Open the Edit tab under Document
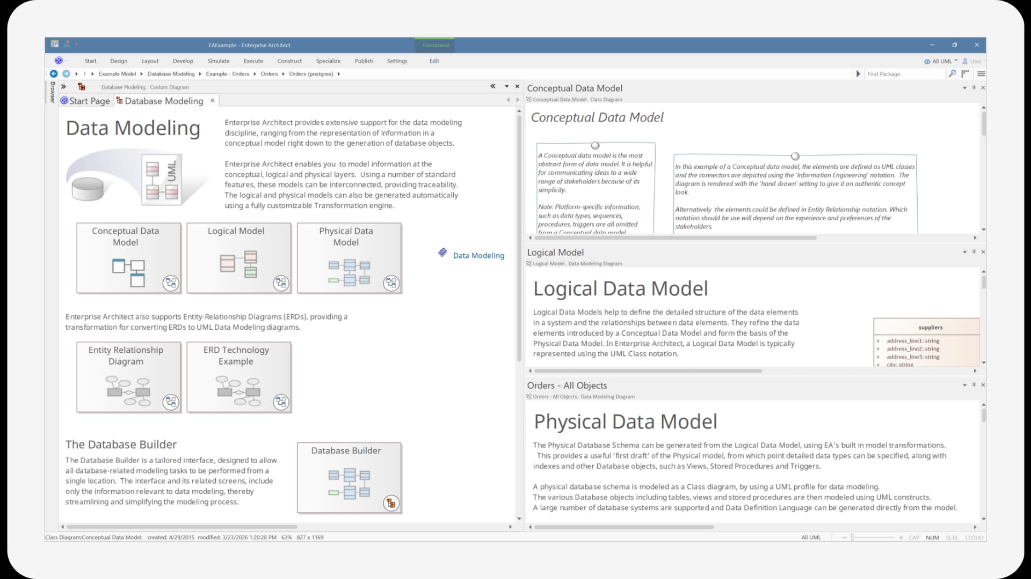This screenshot has width=1031, height=579. tap(434, 61)
